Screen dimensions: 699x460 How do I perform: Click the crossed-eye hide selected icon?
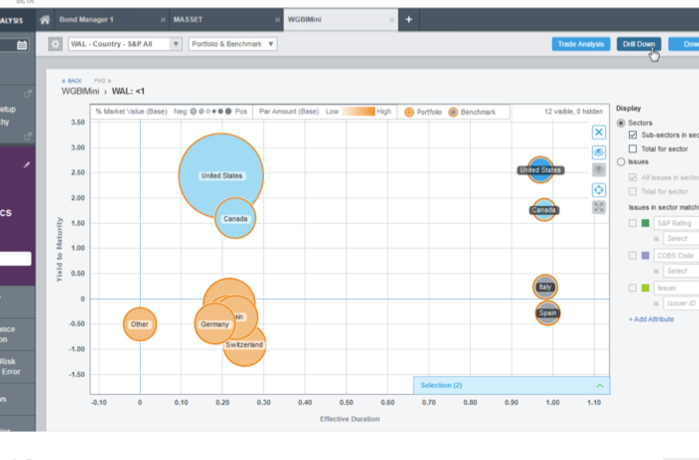599,152
